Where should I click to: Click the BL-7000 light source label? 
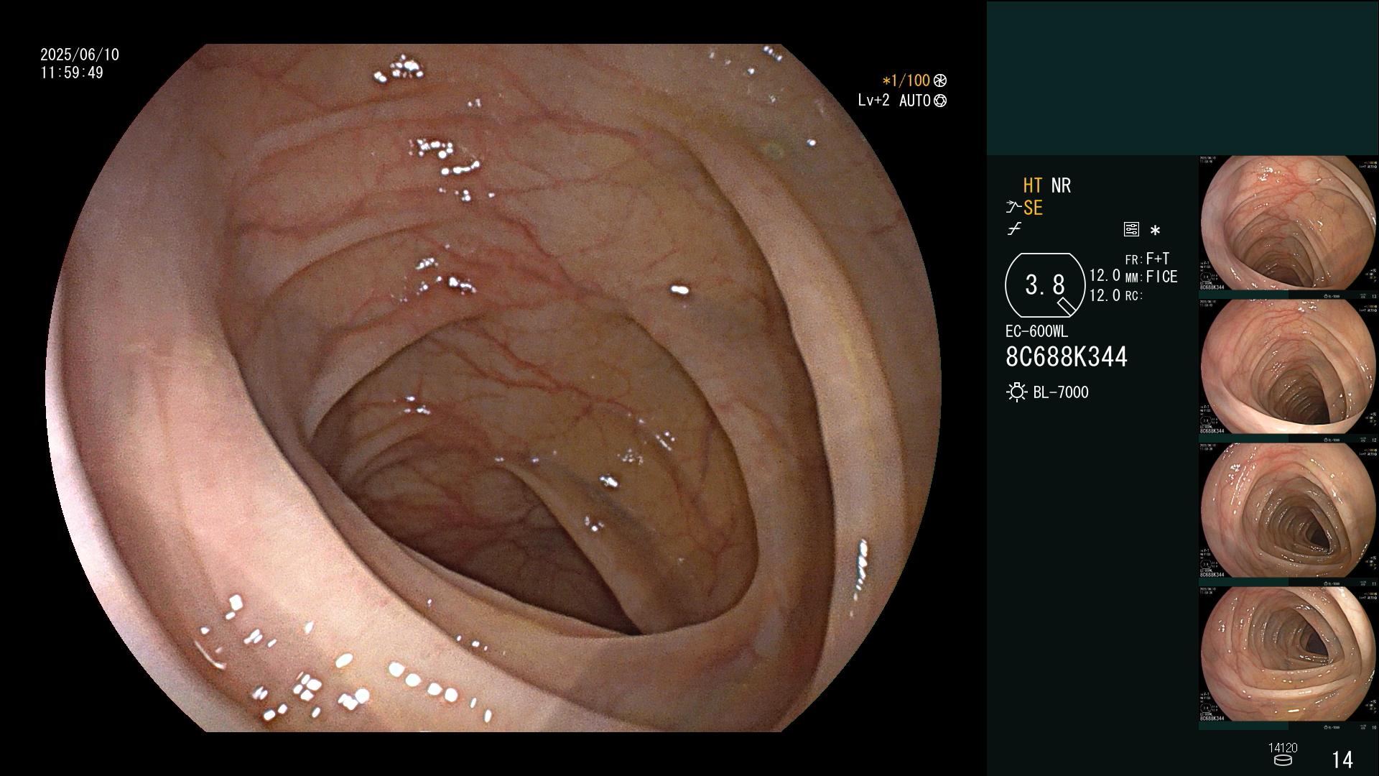pyautogui.click(x=1061, y=392)
